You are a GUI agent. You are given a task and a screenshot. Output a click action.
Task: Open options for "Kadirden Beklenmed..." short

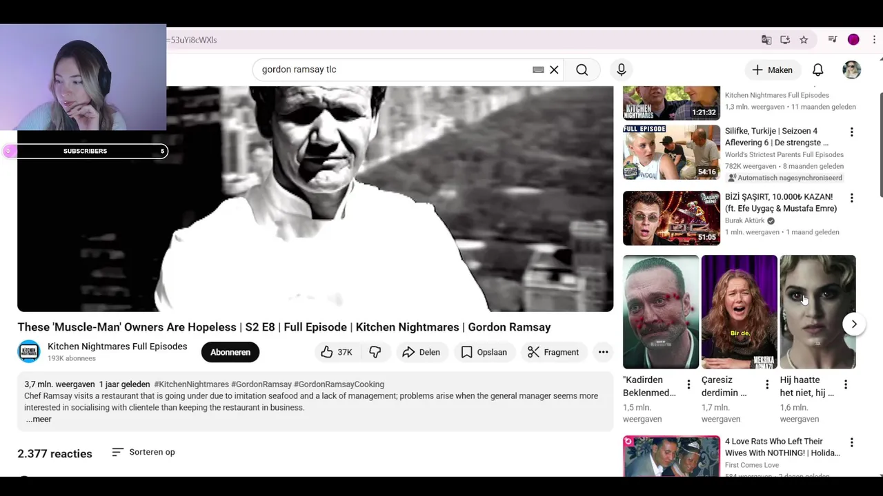tap(688, 384)
